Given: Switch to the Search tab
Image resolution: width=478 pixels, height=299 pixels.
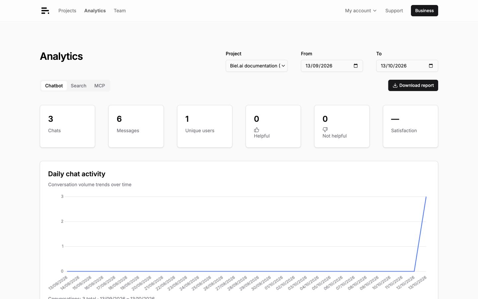Looking at the screenshot, I should pyautogui.click(x=78, y=86).
